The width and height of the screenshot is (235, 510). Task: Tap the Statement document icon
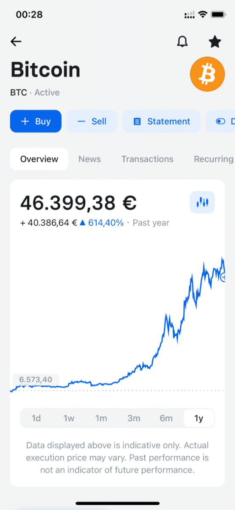pyautogui.click(x=137, y=122)
